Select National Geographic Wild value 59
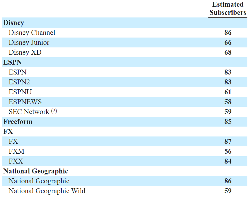 coord(228,191)
